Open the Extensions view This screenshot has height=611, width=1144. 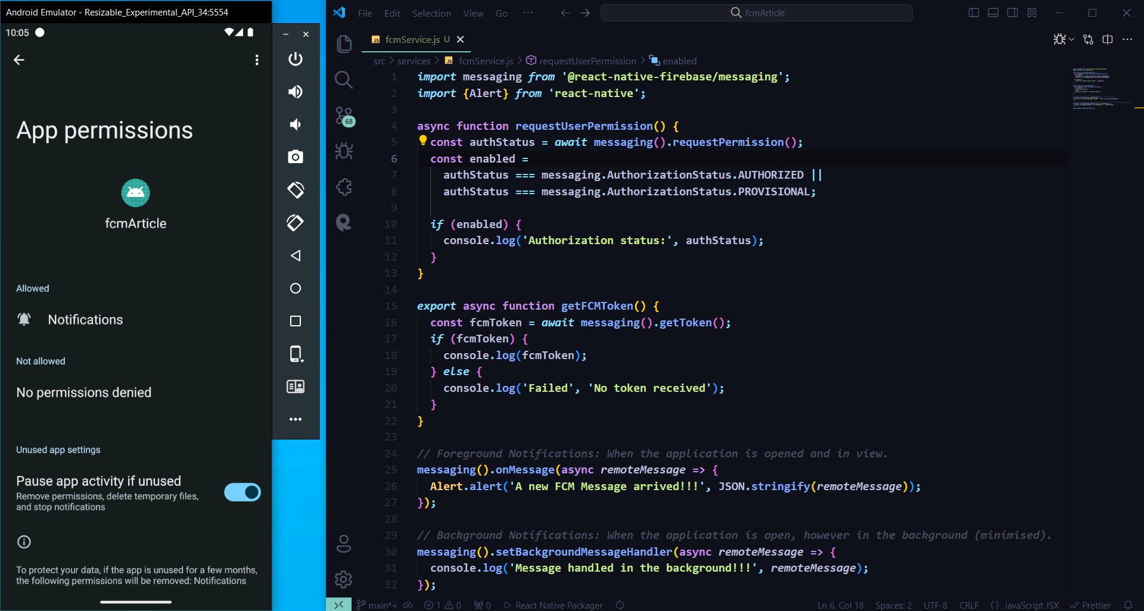344,187
